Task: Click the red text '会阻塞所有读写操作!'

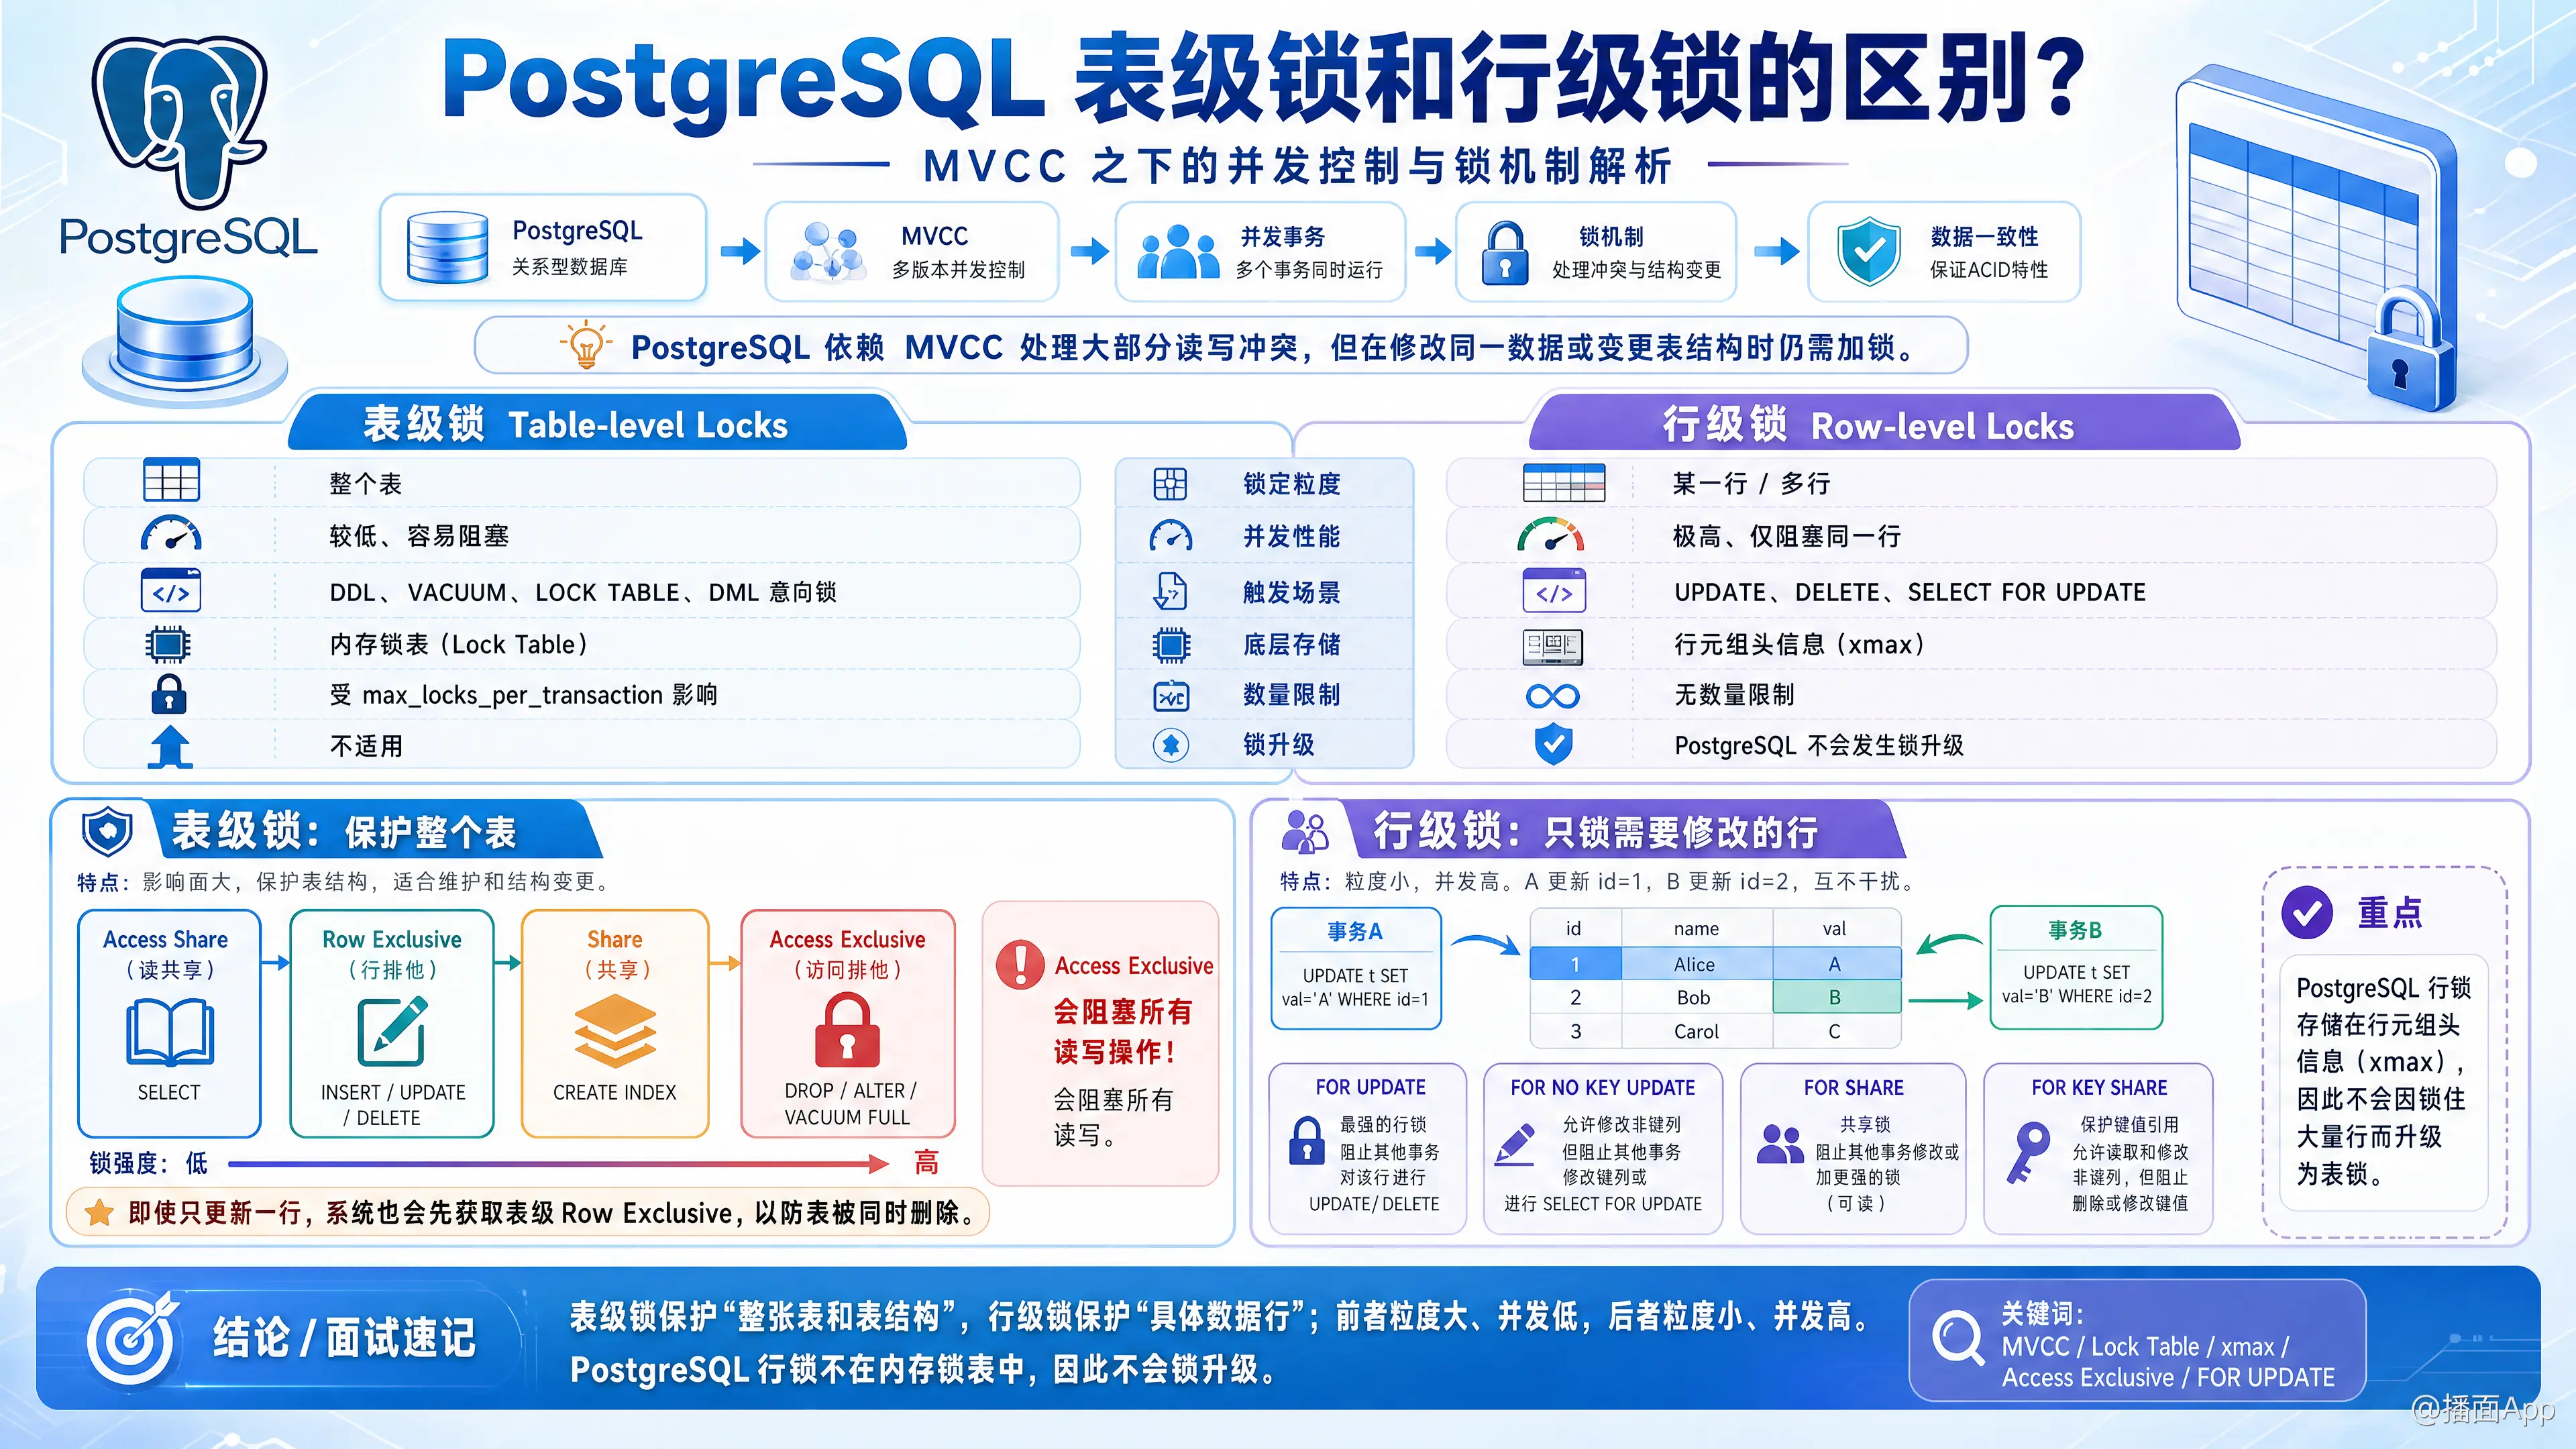Action: 1122,1031
